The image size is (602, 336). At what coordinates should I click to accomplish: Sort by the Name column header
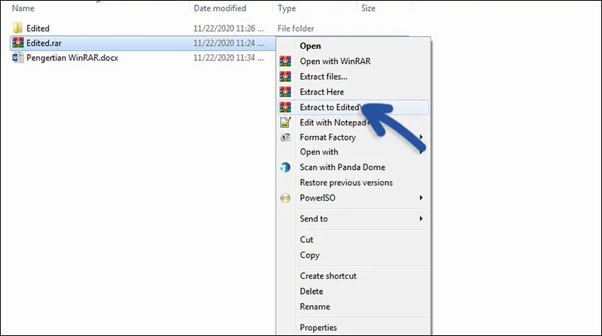coord(23,8)
